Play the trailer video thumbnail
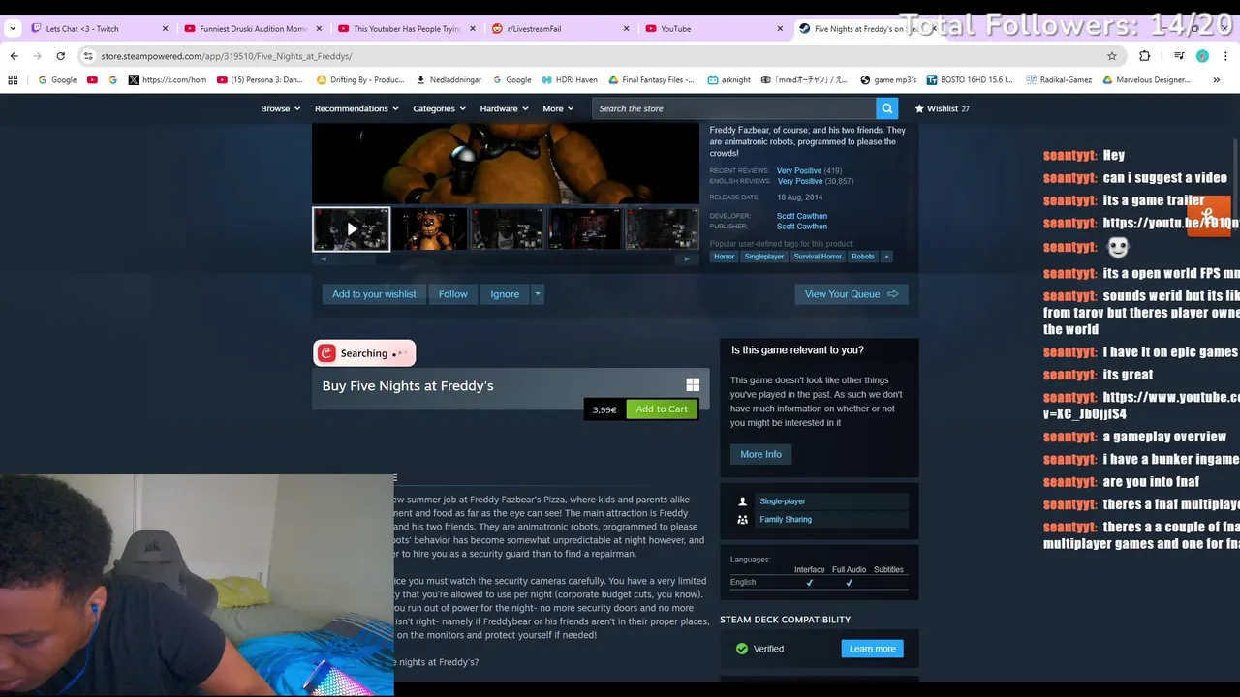Image resolution: width=1240 pixels, height=697 pixels. point(351,229)
